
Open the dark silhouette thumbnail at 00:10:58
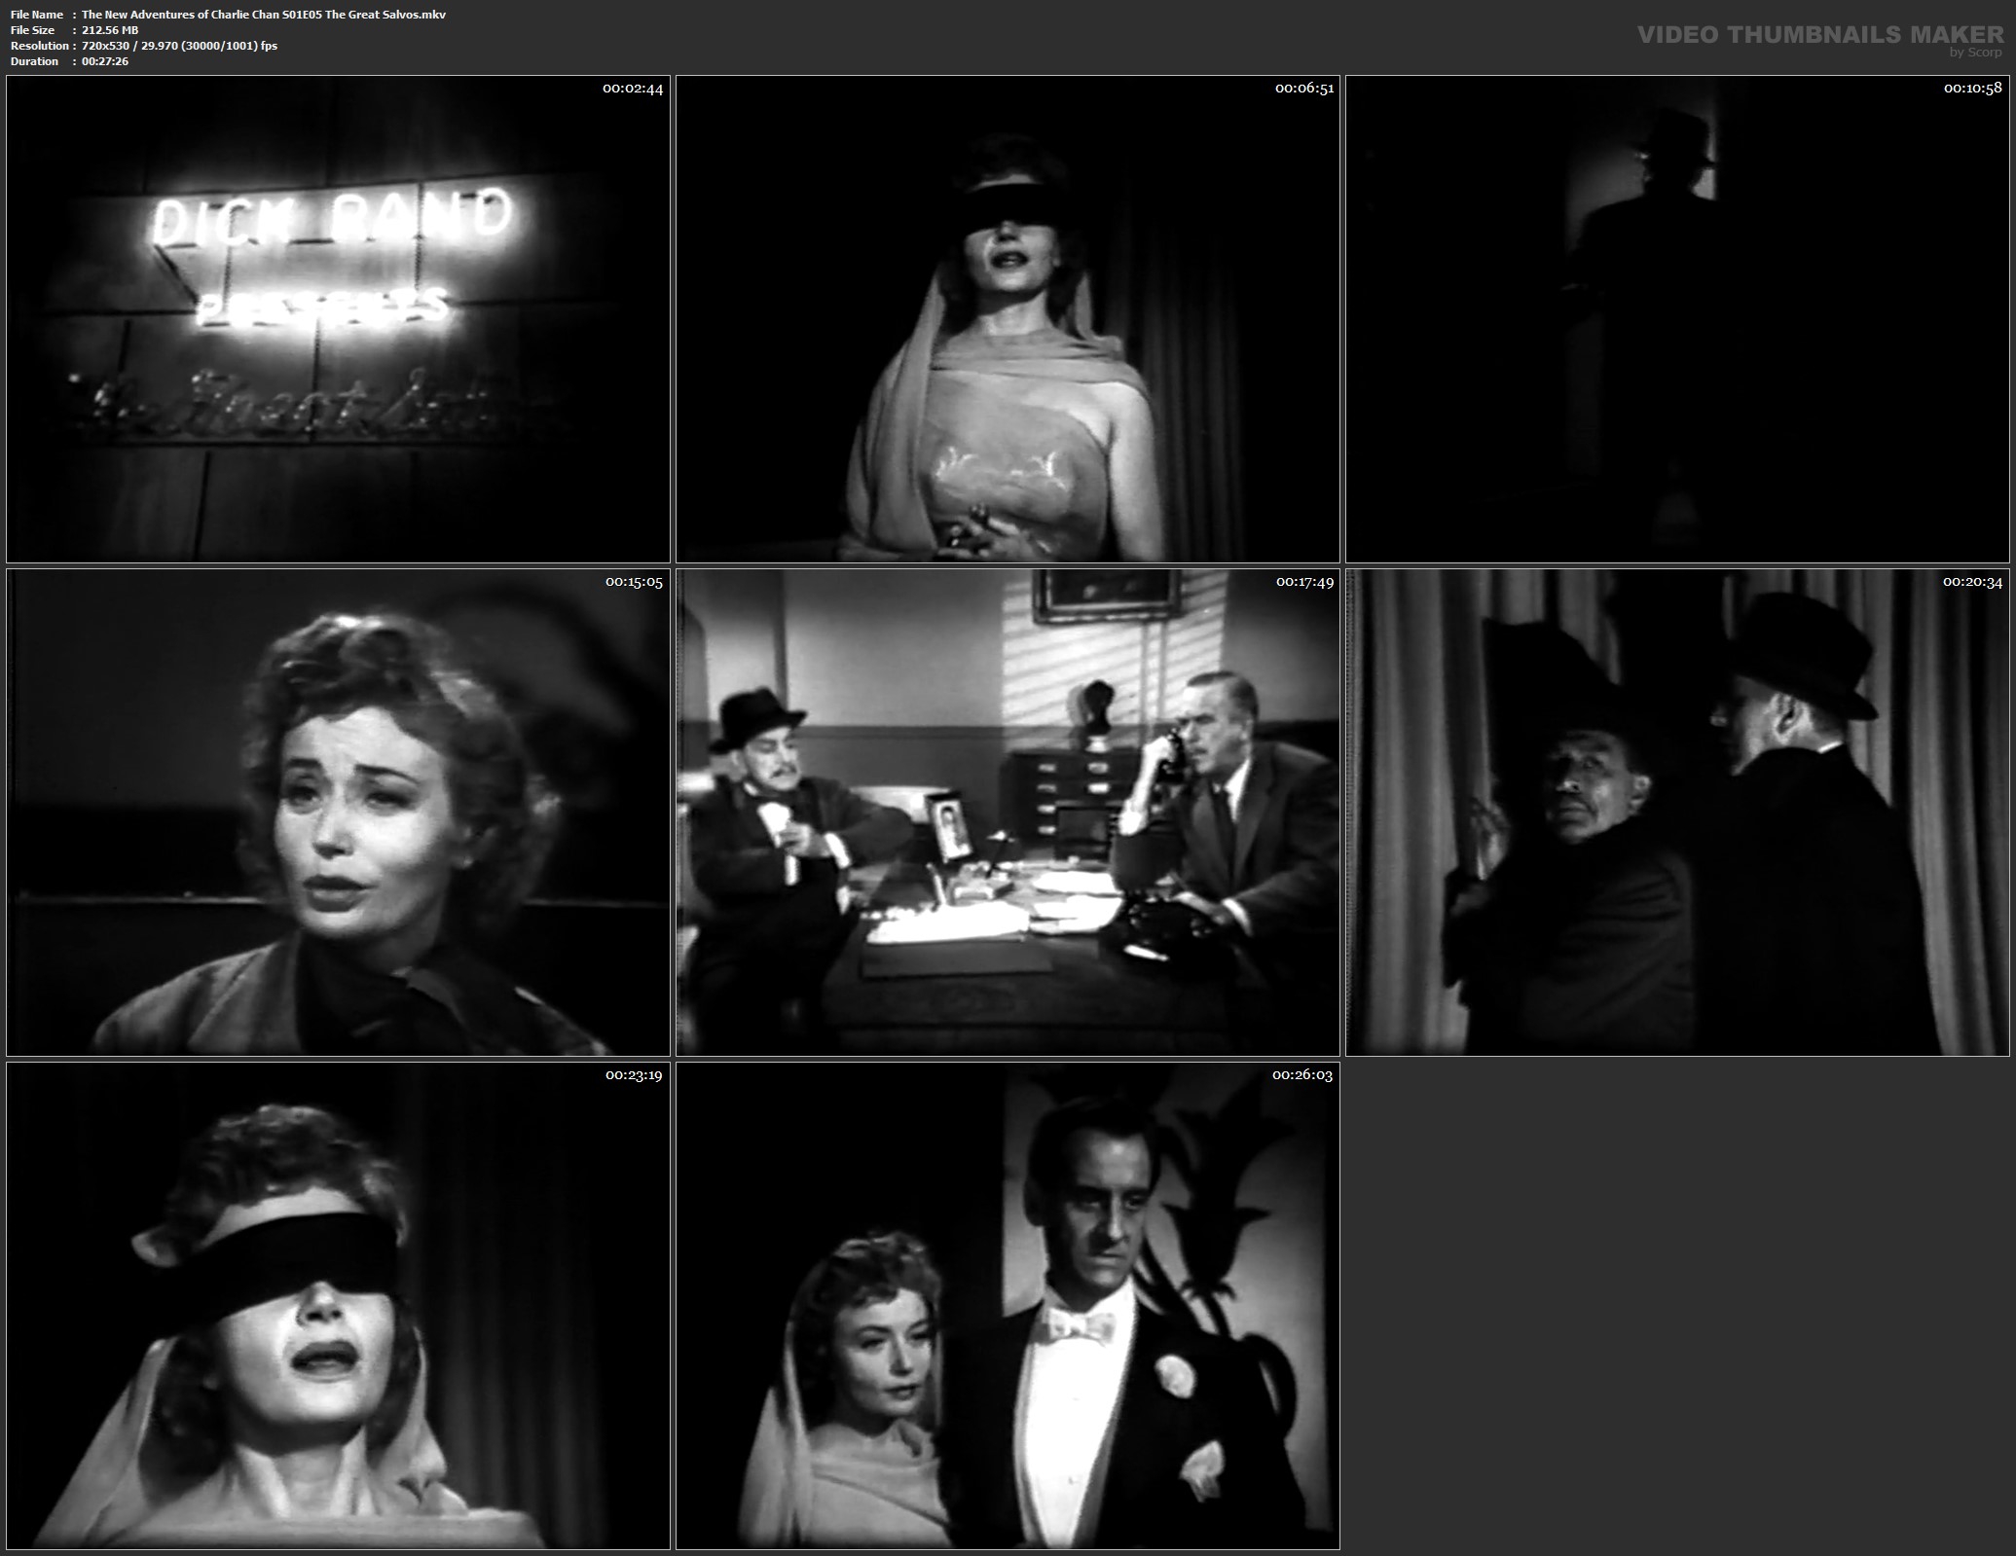(1677, 319)
